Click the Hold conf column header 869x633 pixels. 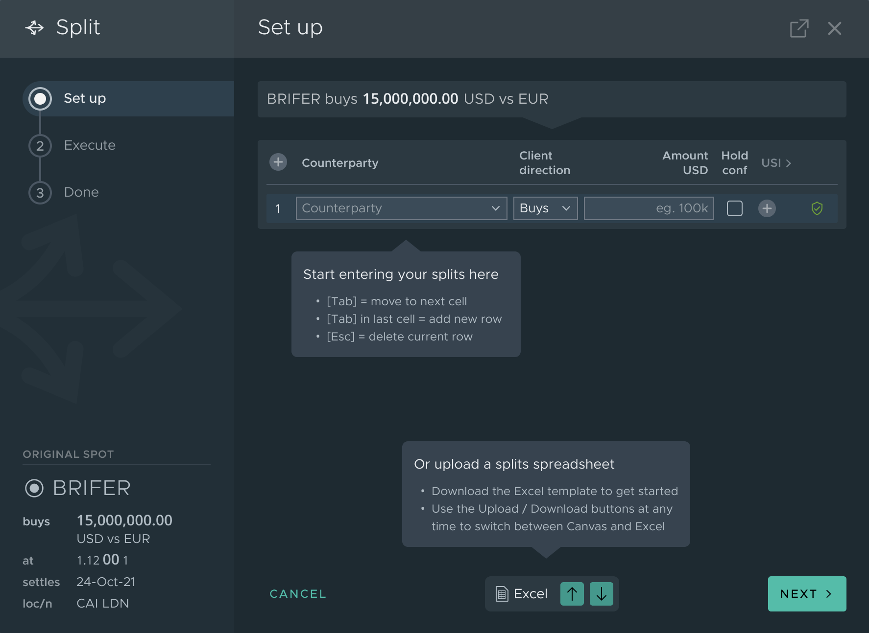735,163
